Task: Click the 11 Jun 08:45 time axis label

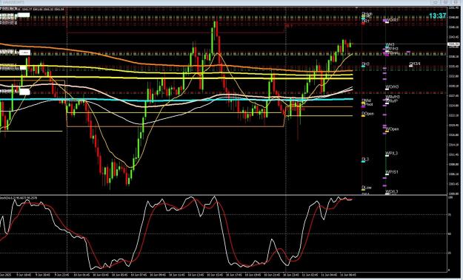Action: [348, 275]
